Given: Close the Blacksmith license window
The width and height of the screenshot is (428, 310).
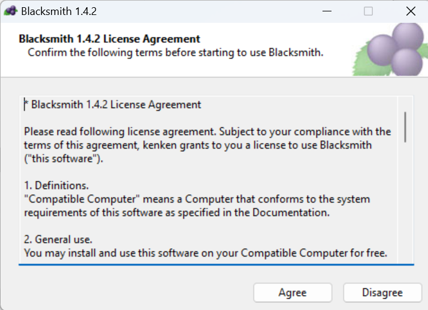Looking at the screenshot, I should click(x=411, y=11).
